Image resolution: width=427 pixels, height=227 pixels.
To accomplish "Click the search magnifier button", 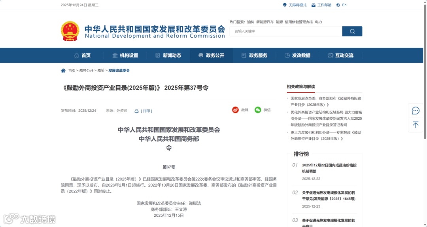I will 352,31.
